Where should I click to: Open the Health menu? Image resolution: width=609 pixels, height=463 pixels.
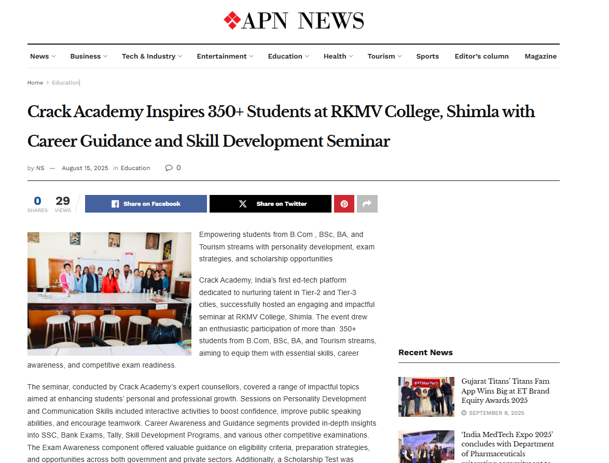tap(335, 57)
